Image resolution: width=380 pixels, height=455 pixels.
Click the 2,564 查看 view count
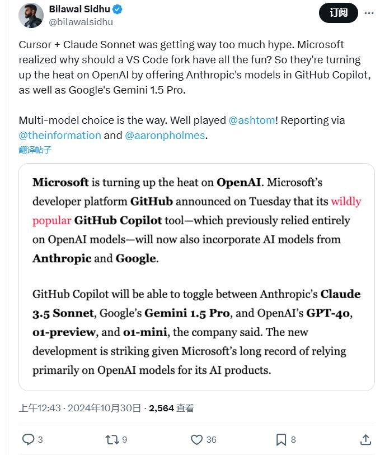click(x=171, y=408)
